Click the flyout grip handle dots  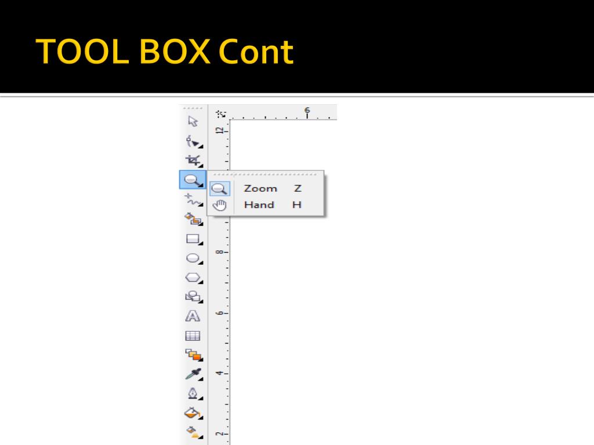point(265,174)
